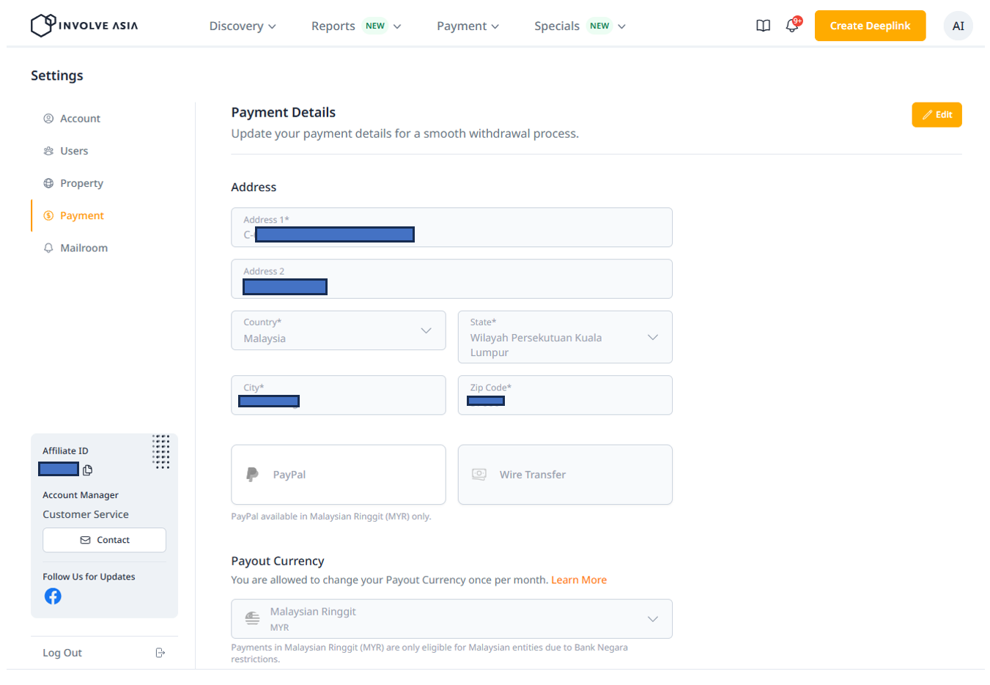This screenshot has width=990, height=685.
Task: Follow the Learn More link
Action: click(x=578, y=580)
